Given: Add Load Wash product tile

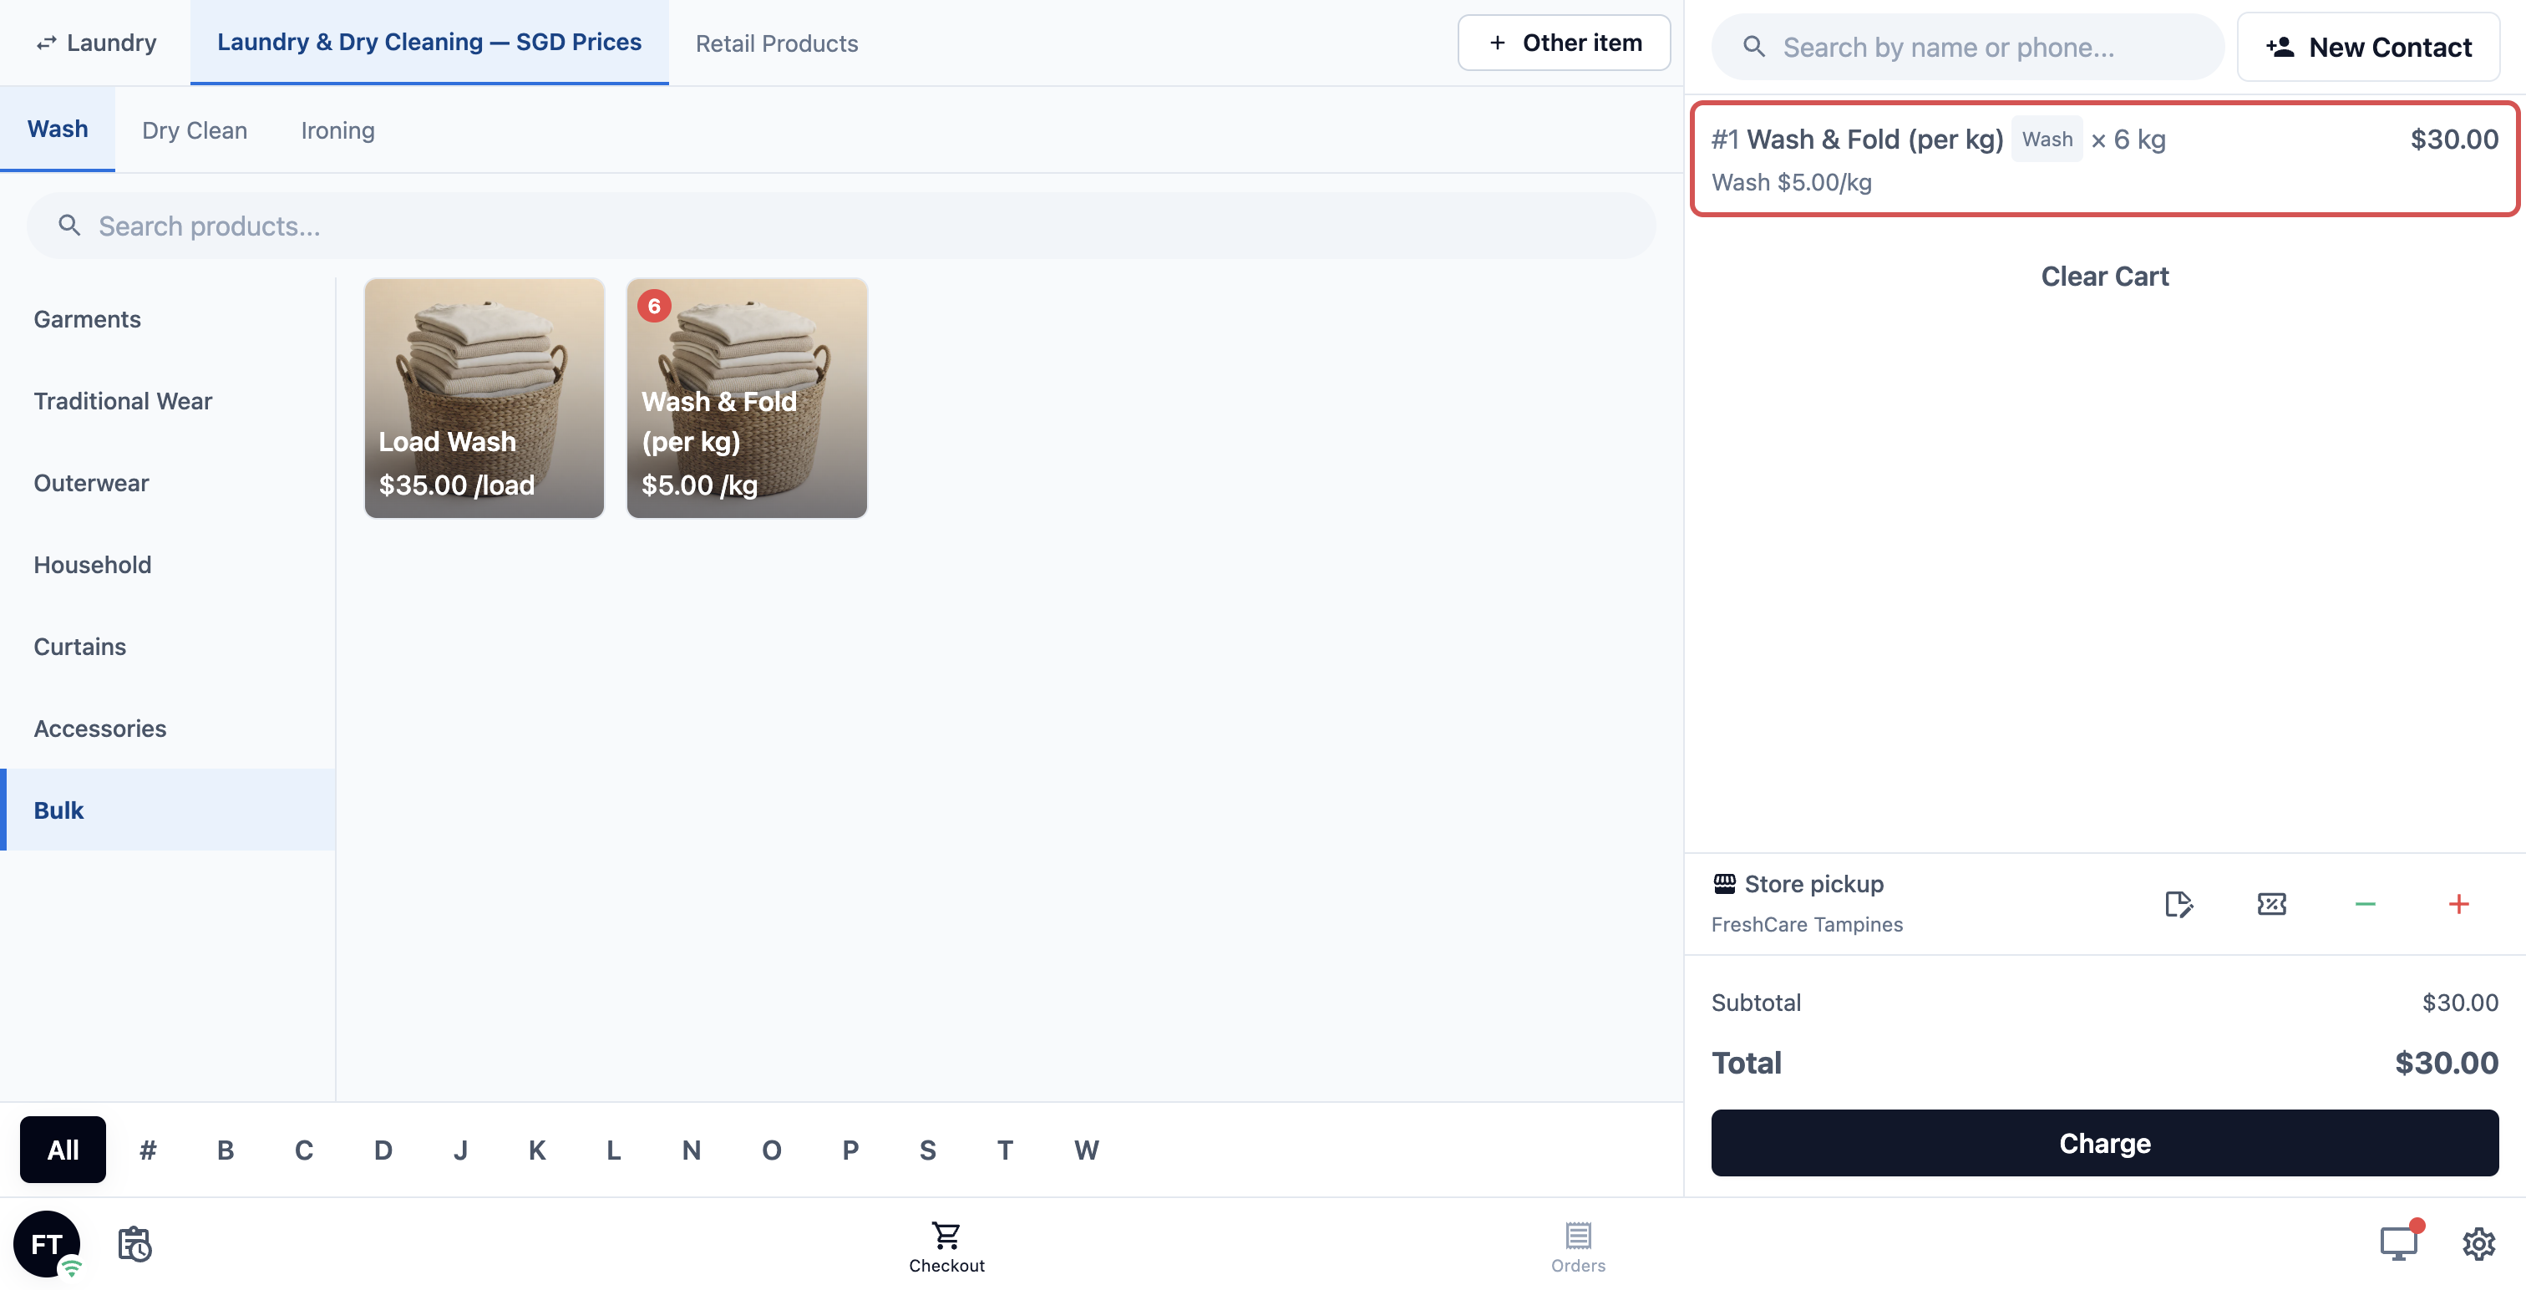Looking at the screenshot, I should [x=484, y=398].
